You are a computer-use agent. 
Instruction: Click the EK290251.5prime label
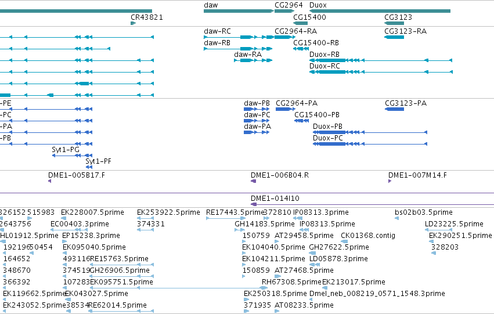(x=460, y=236)
